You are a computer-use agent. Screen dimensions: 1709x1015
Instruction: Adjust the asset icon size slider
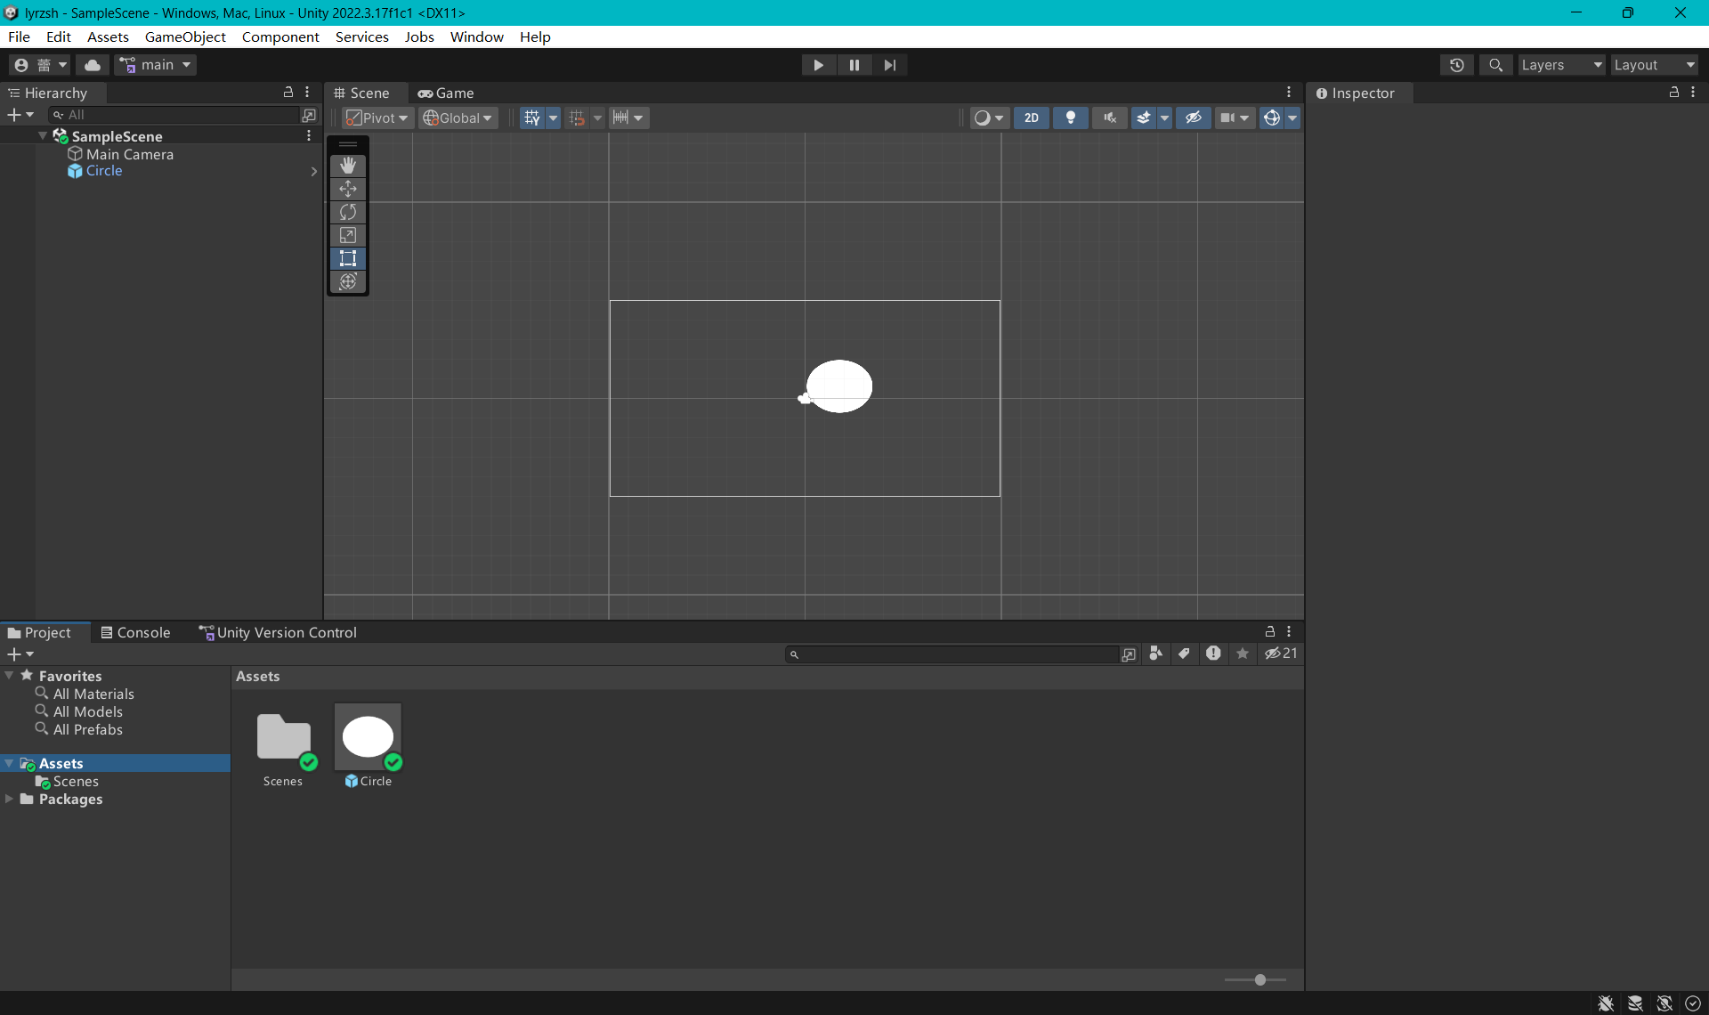pos(1259,979)
